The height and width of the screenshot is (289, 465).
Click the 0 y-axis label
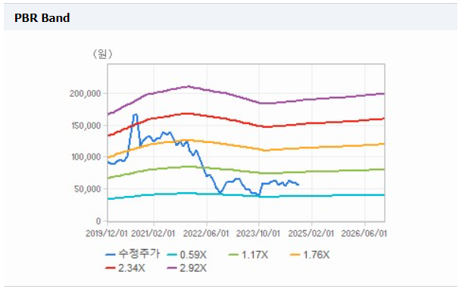click(98, 221)
